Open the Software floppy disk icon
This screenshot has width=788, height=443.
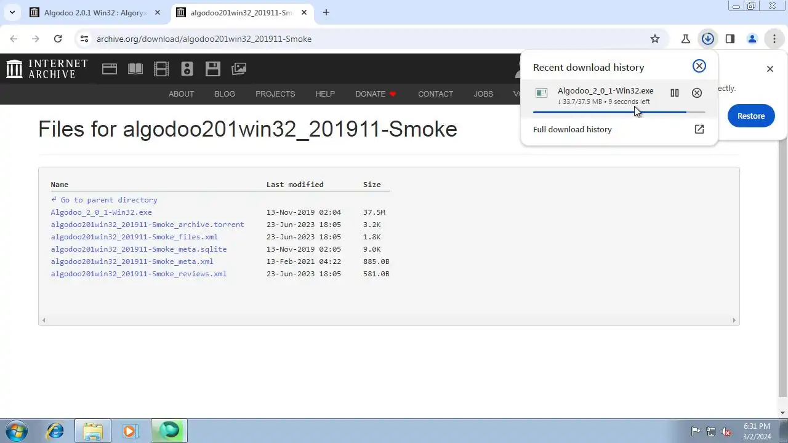point(213,69)
